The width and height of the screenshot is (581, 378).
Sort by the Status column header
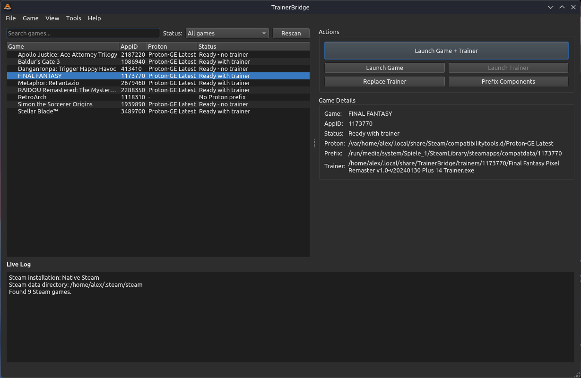(x=253, y=46)
